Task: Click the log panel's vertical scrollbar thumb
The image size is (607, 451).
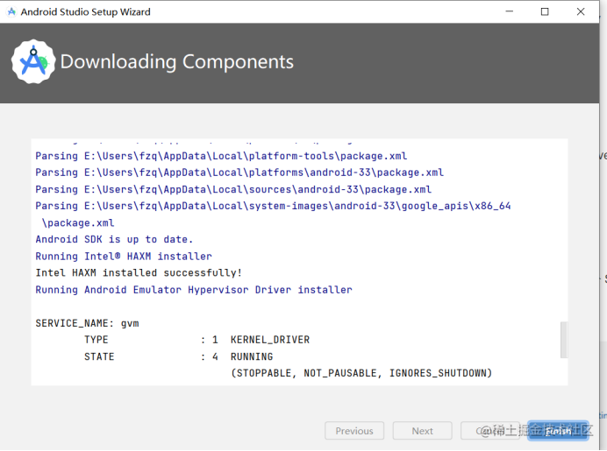Action: coord(564,340)
